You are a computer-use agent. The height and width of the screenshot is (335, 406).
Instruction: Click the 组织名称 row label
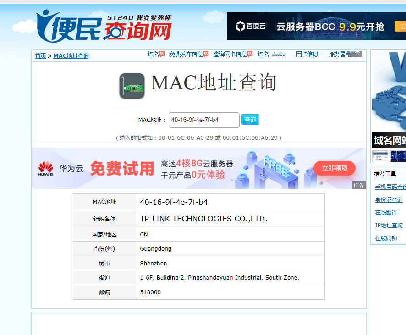coord(104,219)
